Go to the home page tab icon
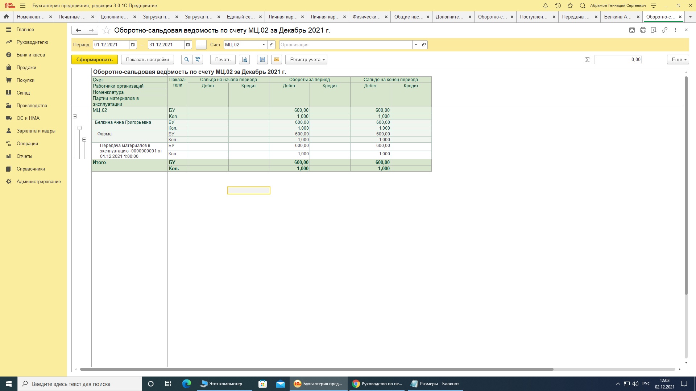 6,17
